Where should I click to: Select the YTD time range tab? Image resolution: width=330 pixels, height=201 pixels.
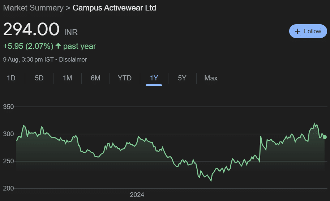pyautogui.click(x=125, y=78)
